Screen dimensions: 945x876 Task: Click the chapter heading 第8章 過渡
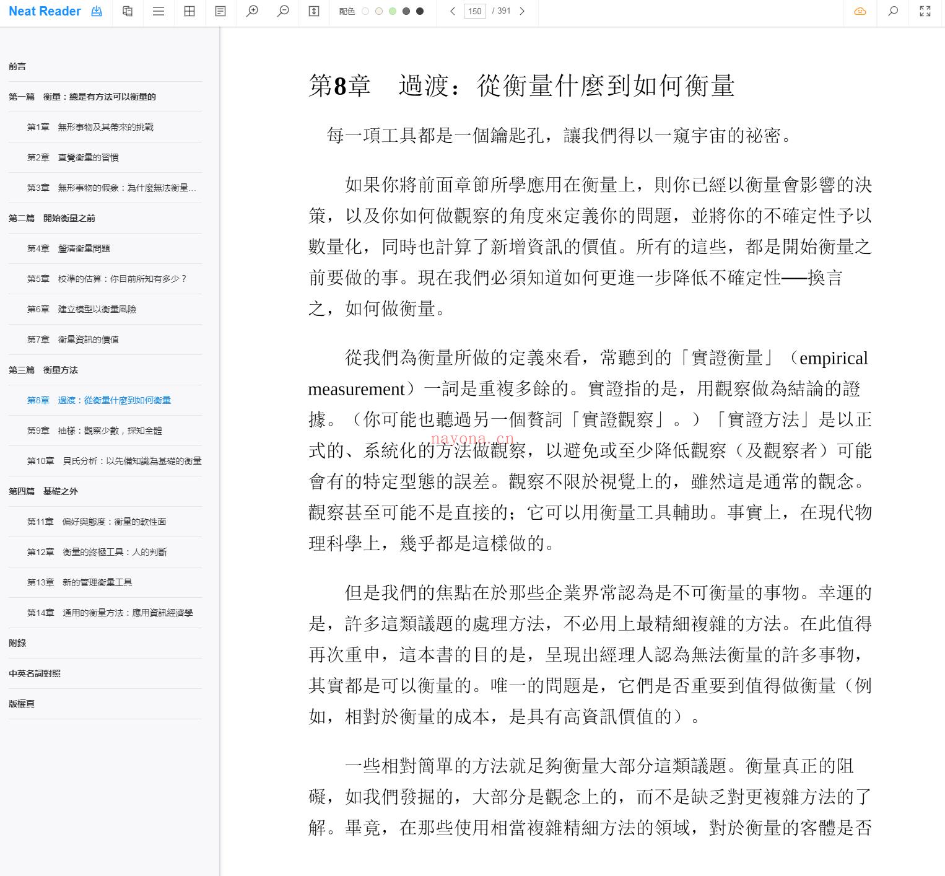pyautogui.click(x=521, y=85)
